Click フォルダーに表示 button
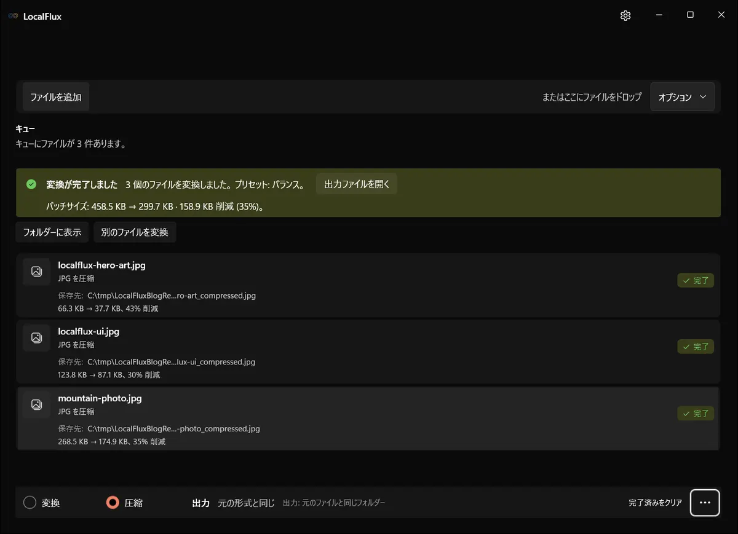Image resolution: width=738 pixels, height=534 pixels. [52, 232]
